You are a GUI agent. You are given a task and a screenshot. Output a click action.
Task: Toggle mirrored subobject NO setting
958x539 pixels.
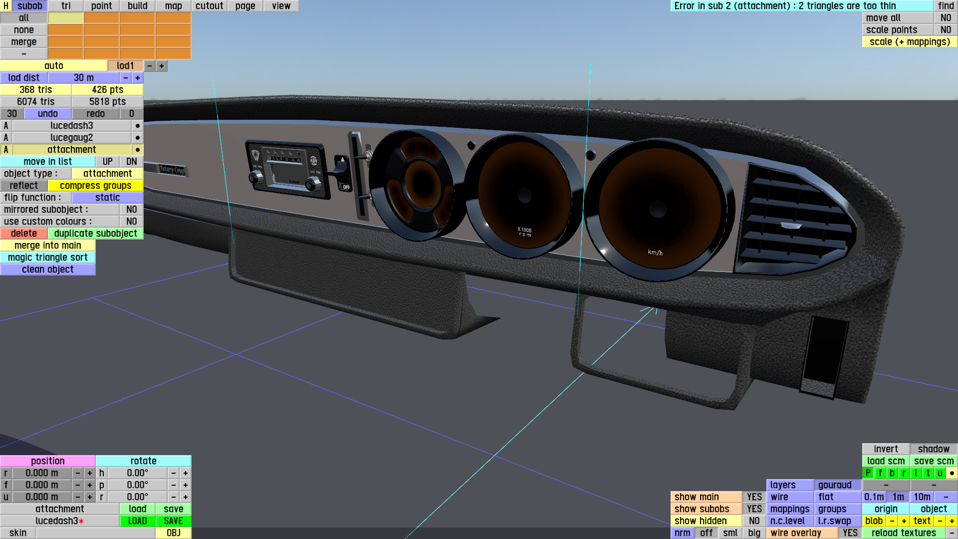pos(131,210)
